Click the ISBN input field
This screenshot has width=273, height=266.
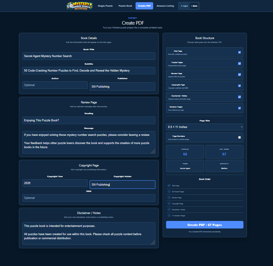tap(89, 198)
